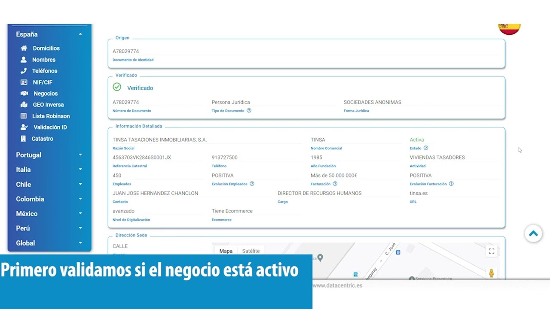Click Tiene Ecommerce value

tap(232, 211)
